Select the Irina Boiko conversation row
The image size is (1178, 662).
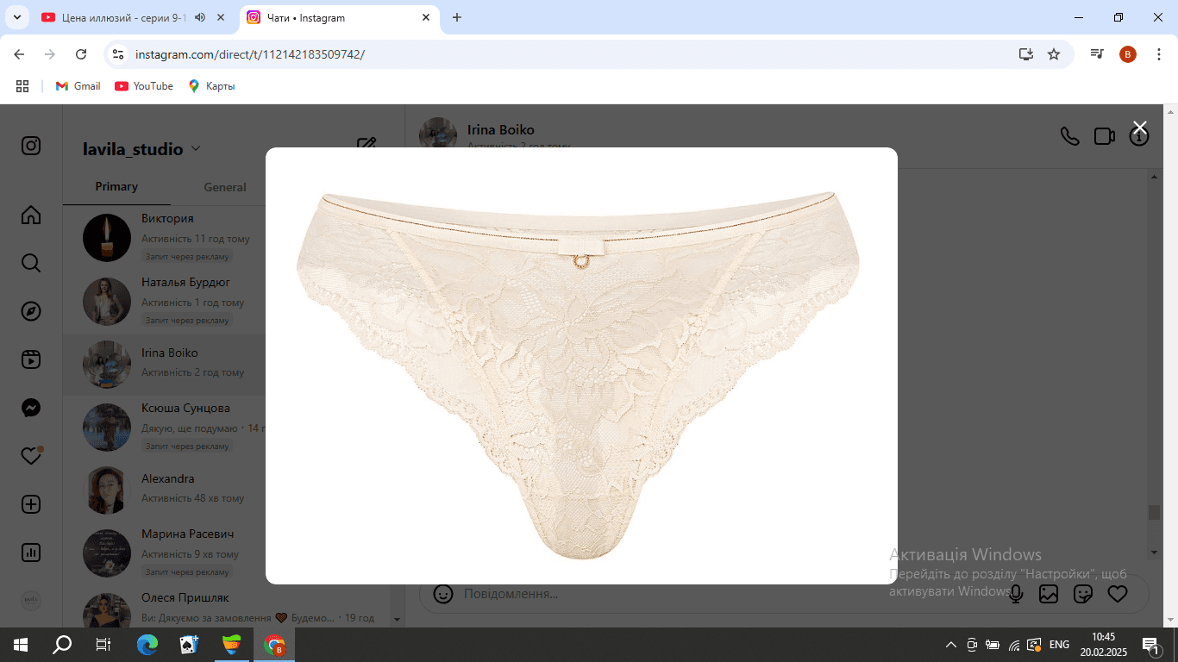click(164, 365)
